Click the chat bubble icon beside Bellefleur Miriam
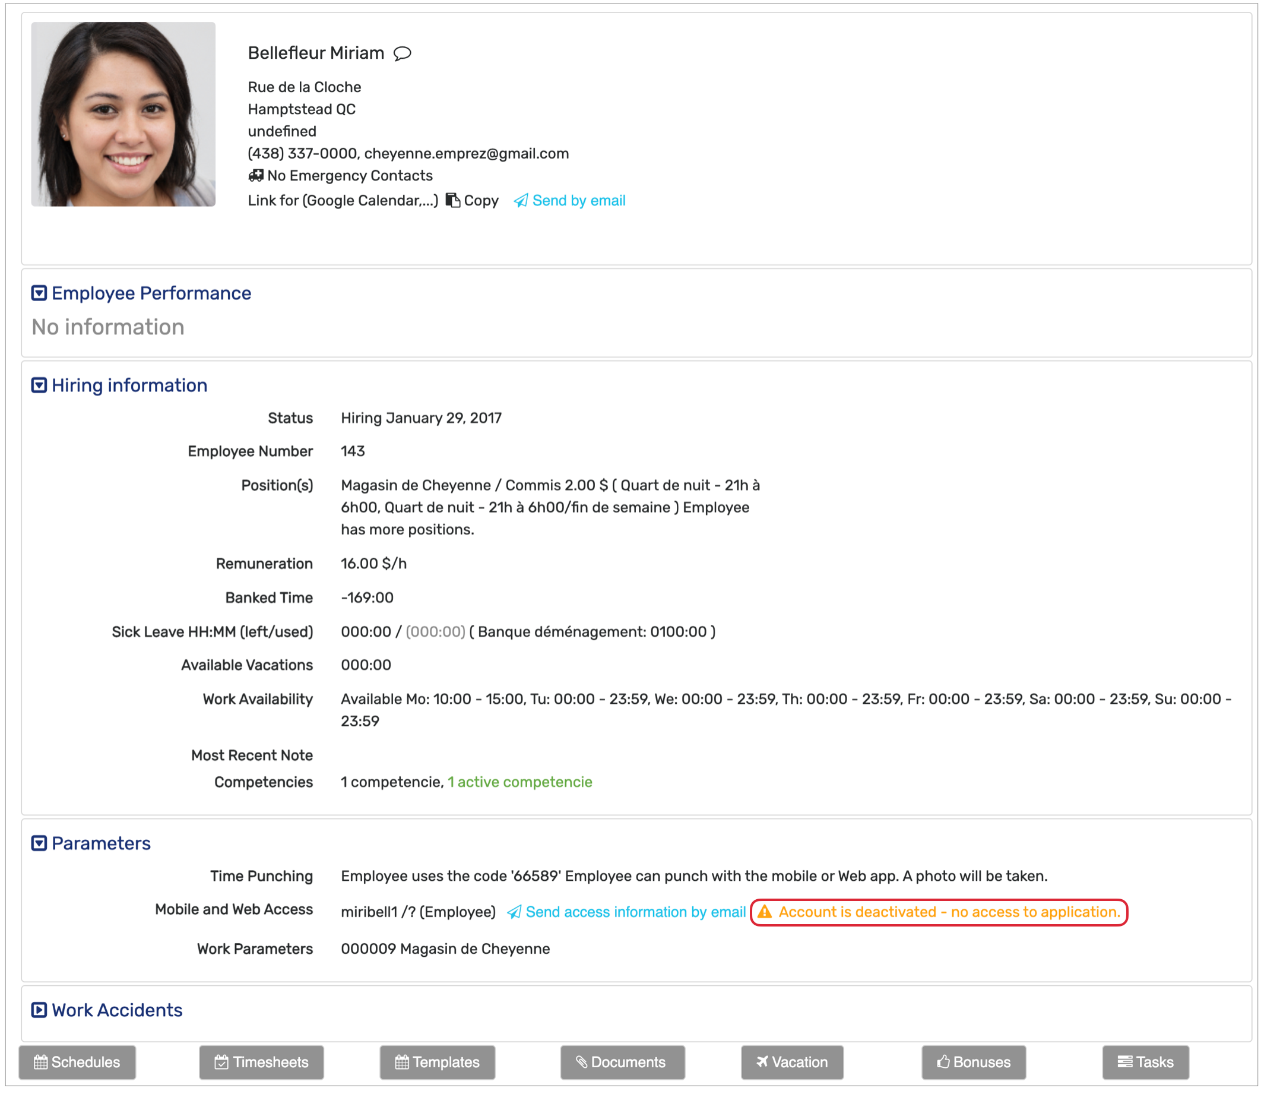 click(x=403, y=53)
